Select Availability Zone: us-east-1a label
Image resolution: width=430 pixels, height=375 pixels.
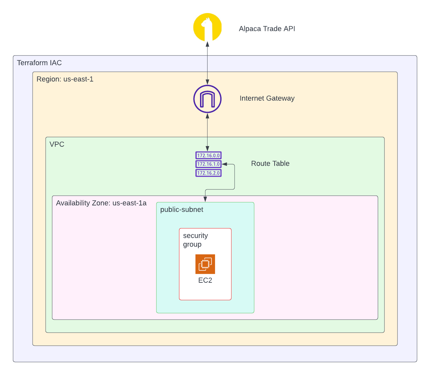pos(101,203)
